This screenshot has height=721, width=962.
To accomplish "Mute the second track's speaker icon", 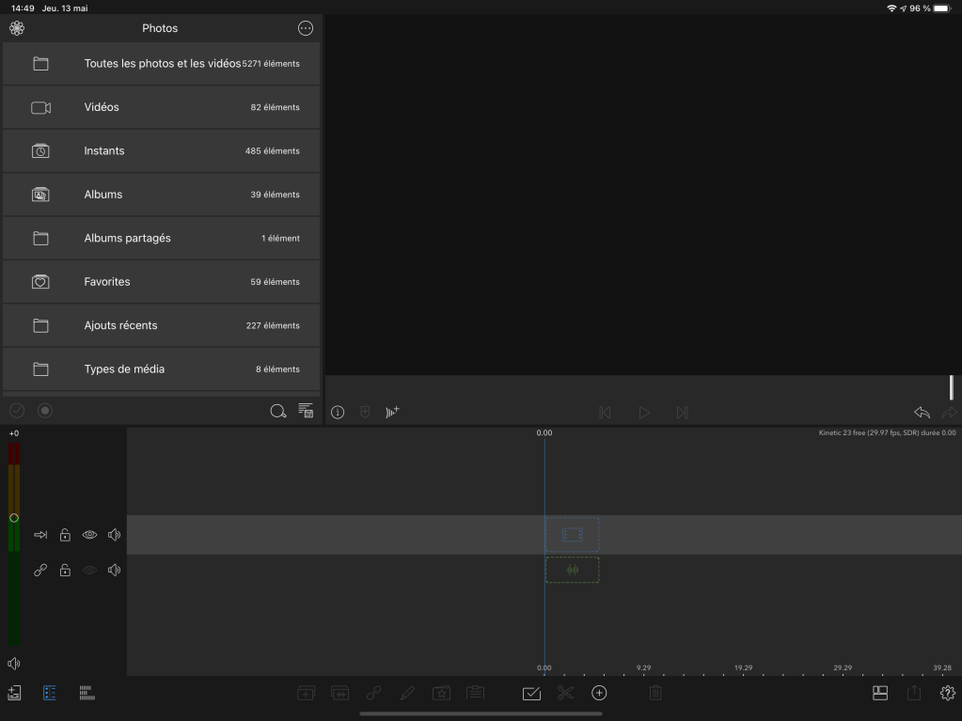I will [114, 570].
